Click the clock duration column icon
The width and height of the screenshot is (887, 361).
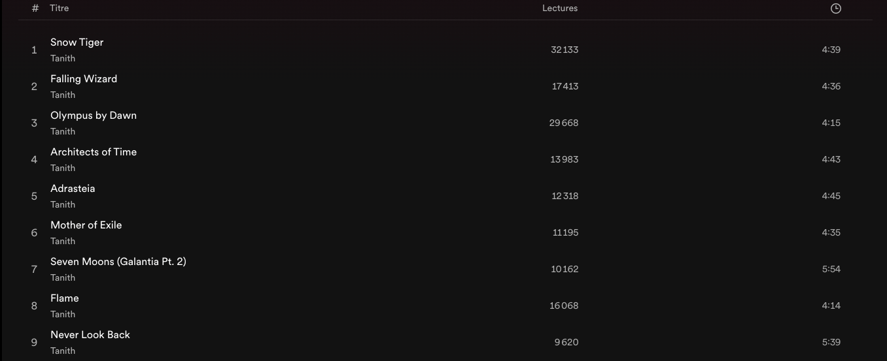tap(835, 8)
